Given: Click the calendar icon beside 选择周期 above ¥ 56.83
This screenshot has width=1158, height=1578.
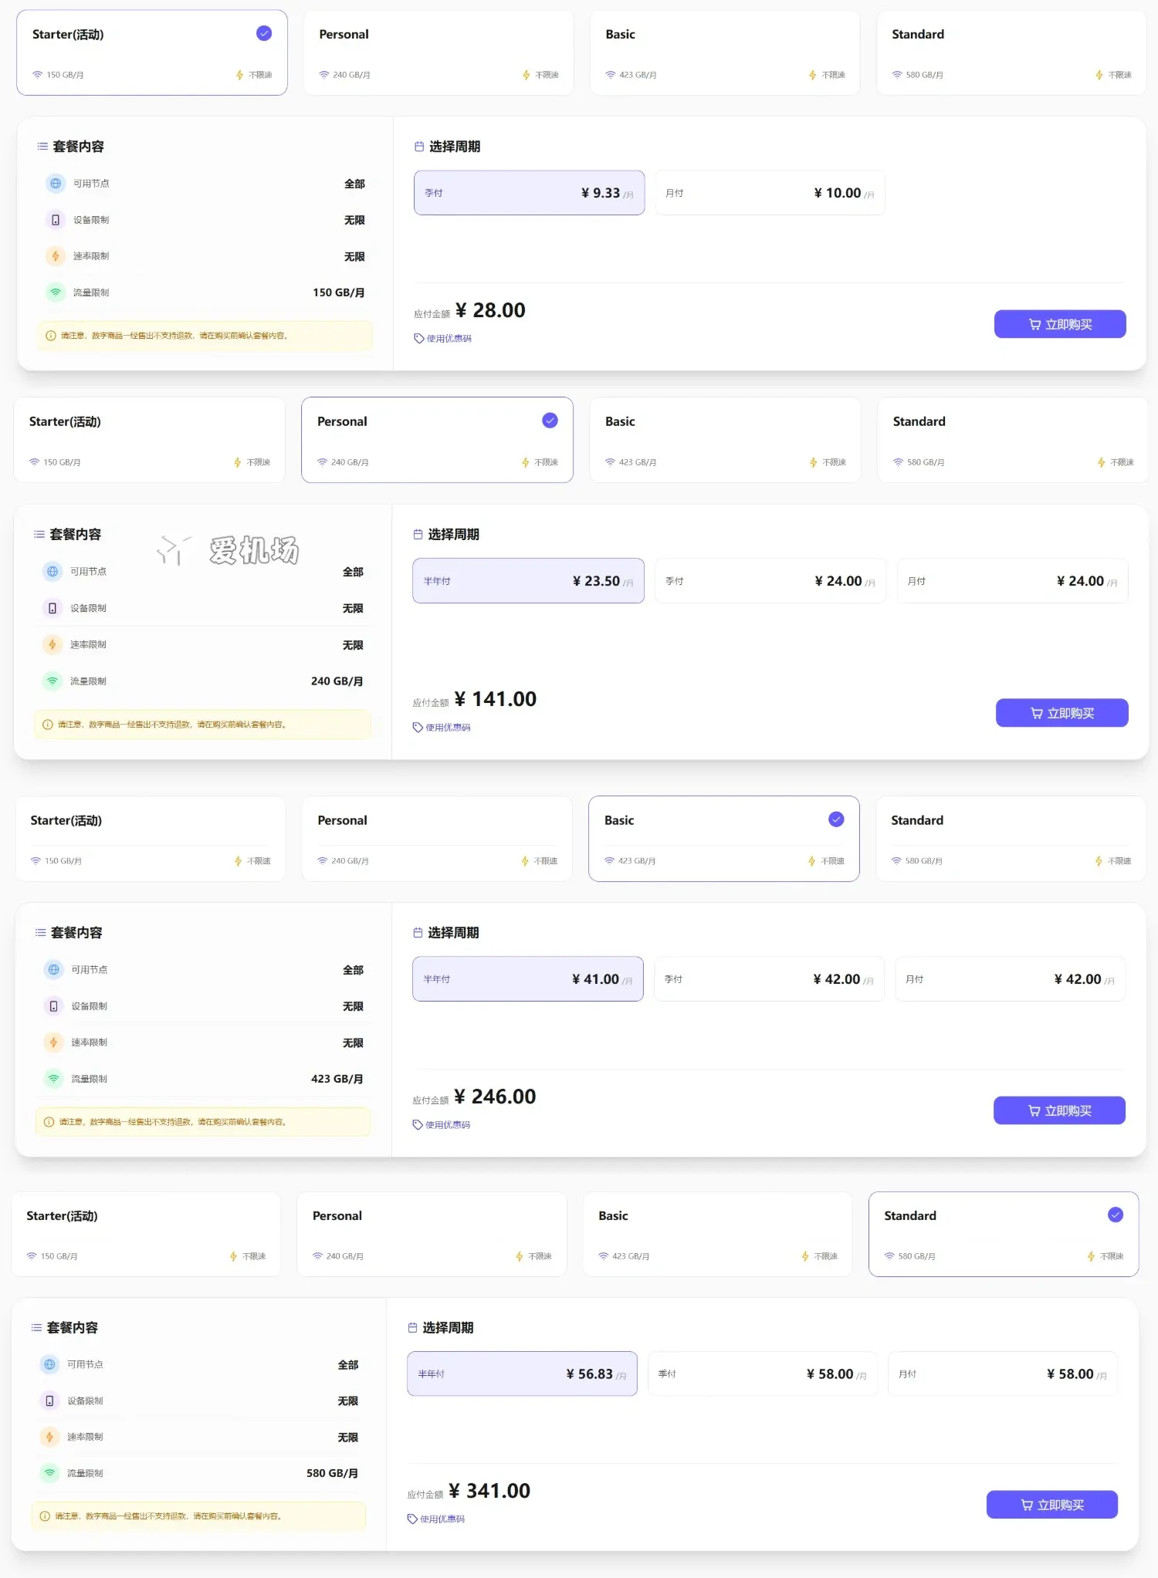Looking at the screenshot, I should click(x=412, y=1328).
